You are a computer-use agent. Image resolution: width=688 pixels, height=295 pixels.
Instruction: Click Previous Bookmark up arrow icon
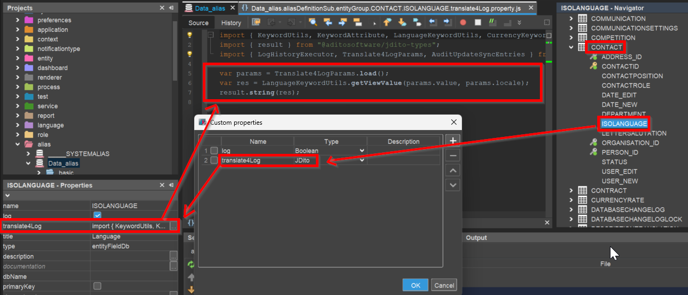[x=388, y=22]
